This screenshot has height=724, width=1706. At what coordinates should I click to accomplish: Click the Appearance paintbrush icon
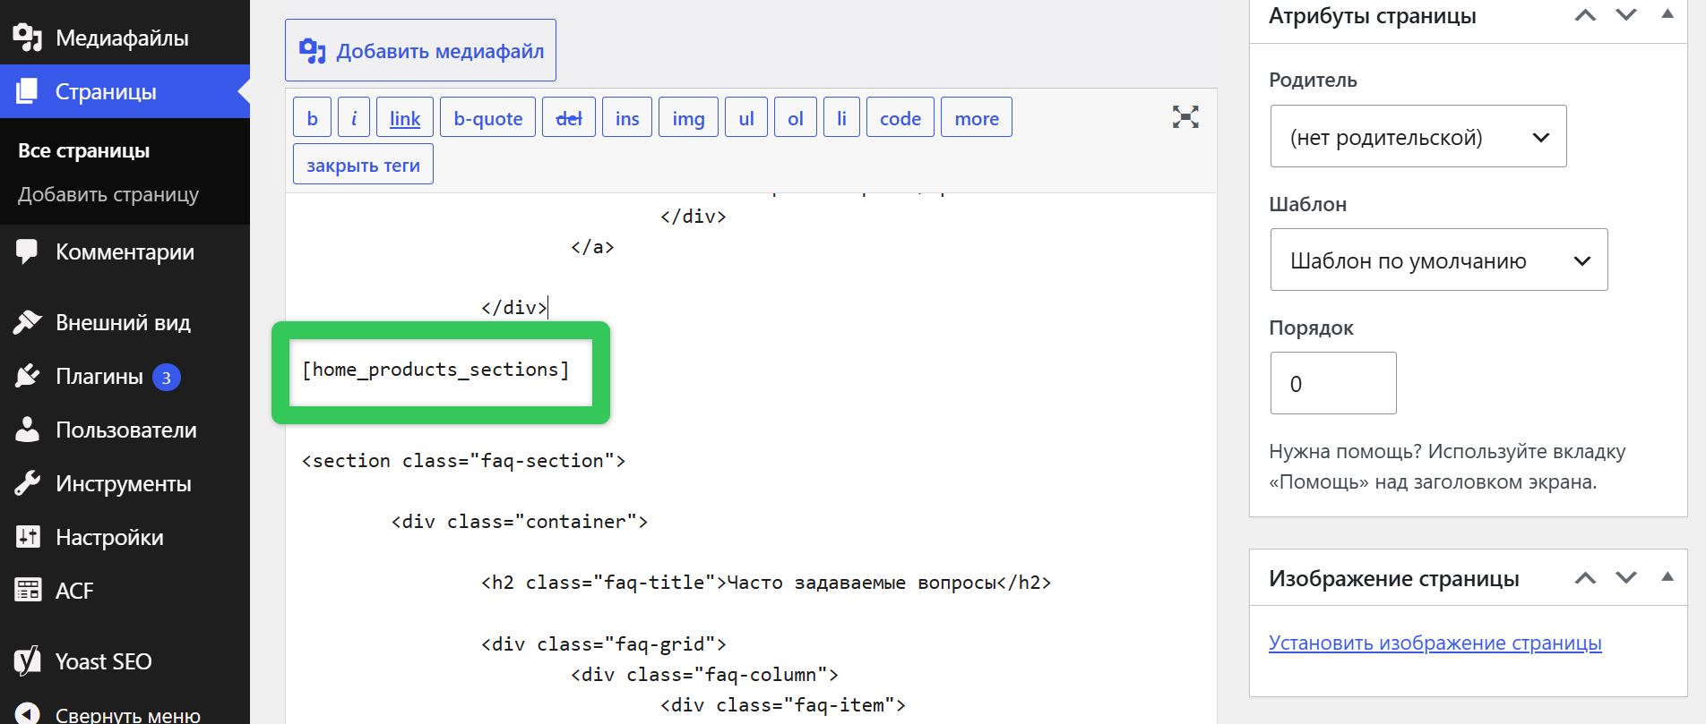[x=28, y=322]
